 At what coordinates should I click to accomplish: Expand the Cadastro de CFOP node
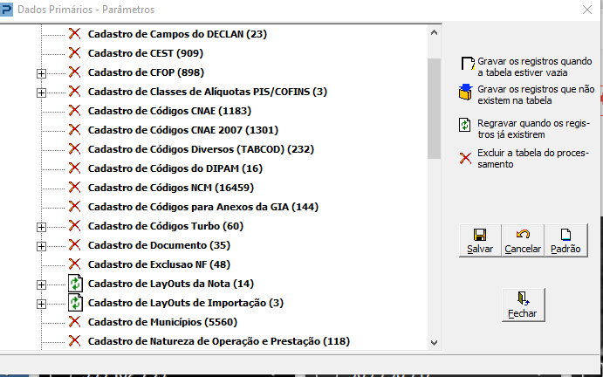(x=41, y=73)
